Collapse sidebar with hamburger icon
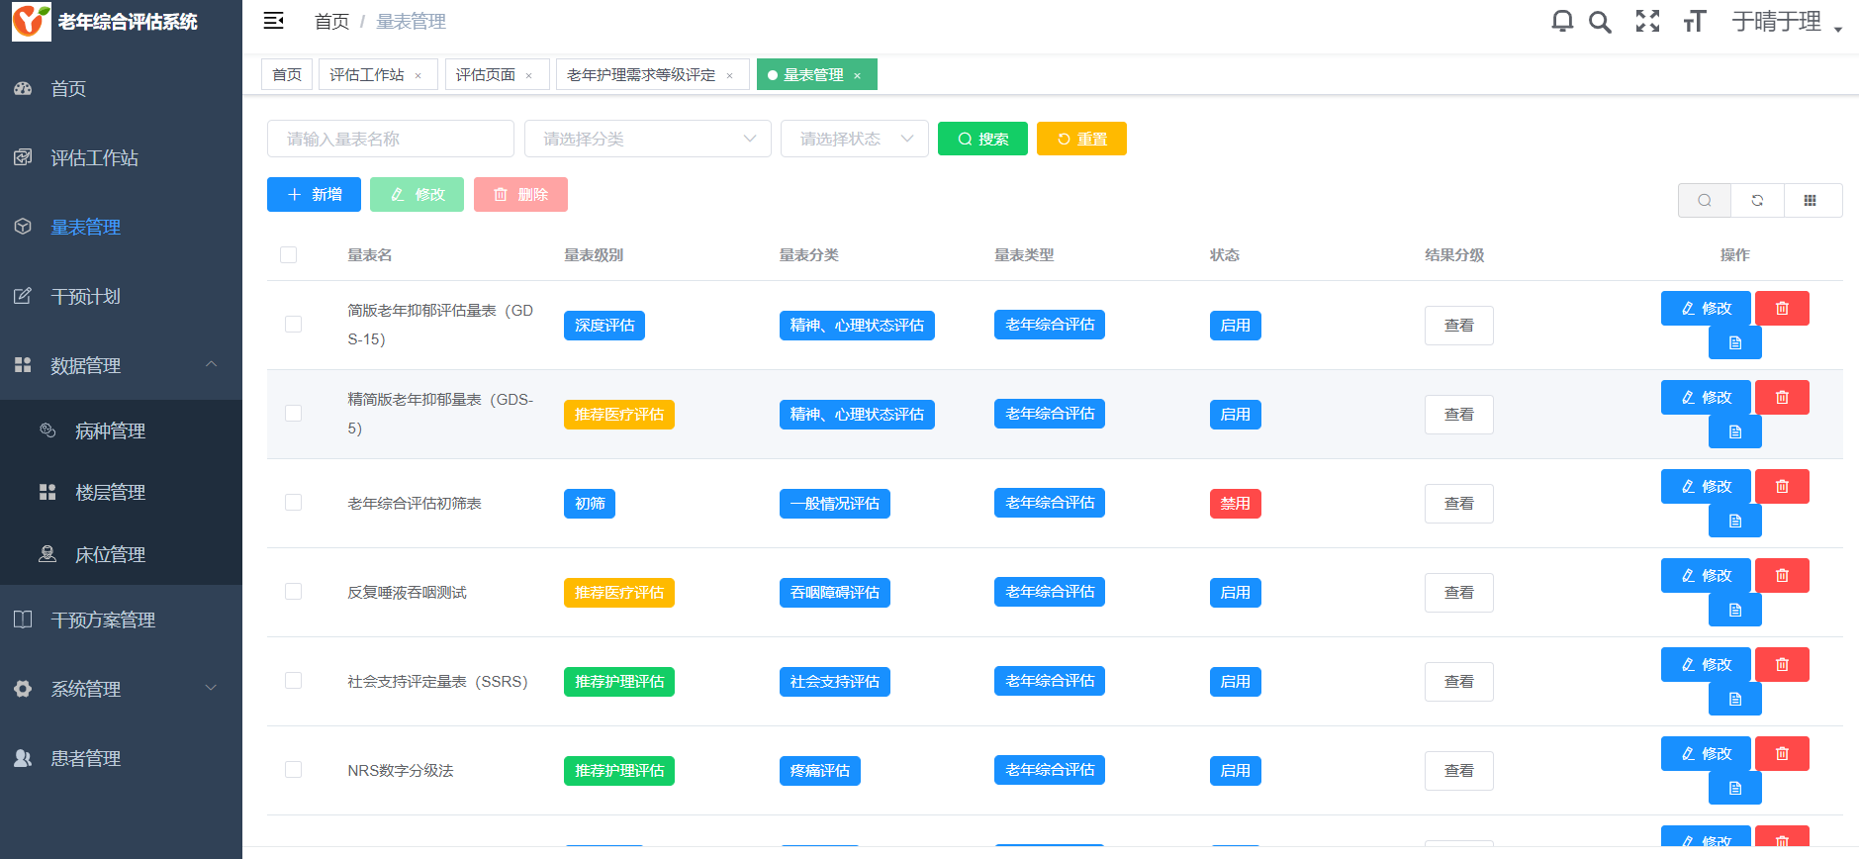The width and height of the screenshot is (1859, 859). pyautogui.click(x=274, y=21)
